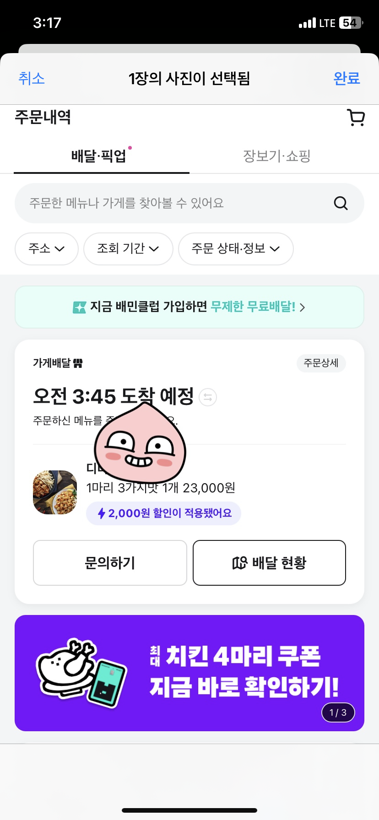This screenshot has height=820, width=379.
Task: Open the chicken menu thumbnail image
Action: pos(55,492)
